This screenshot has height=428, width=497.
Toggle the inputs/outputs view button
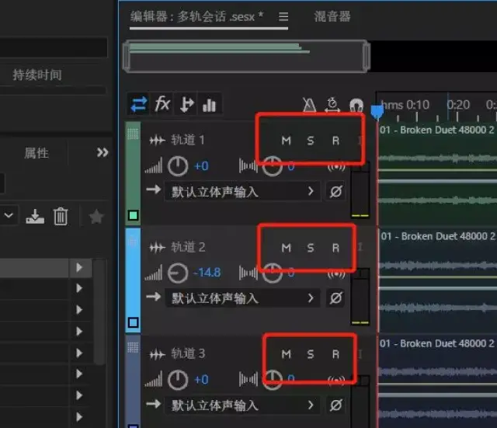[138, 103]
